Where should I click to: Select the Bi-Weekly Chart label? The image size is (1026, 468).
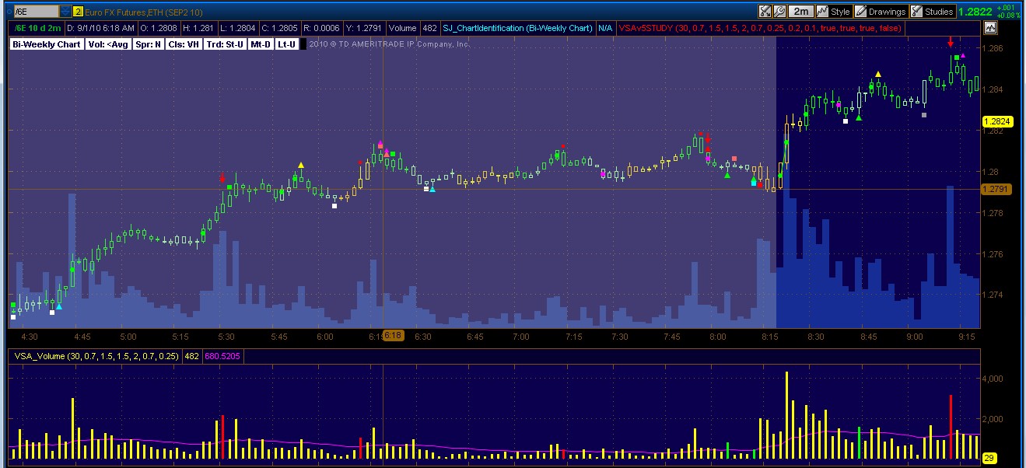47,44
